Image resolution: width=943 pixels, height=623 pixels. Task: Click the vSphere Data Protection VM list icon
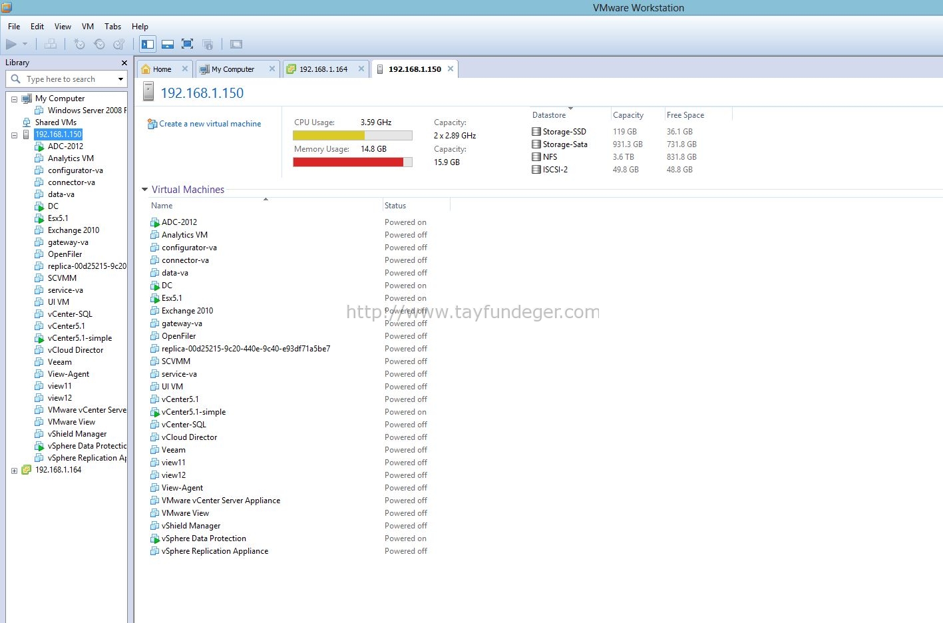(x=155, y=538)
